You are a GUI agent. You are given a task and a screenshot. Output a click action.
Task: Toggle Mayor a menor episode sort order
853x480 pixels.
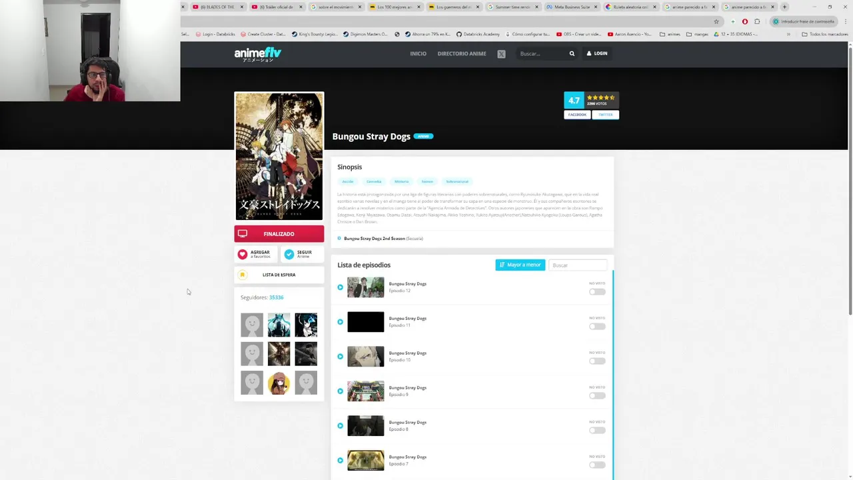(x=520, y=265)
